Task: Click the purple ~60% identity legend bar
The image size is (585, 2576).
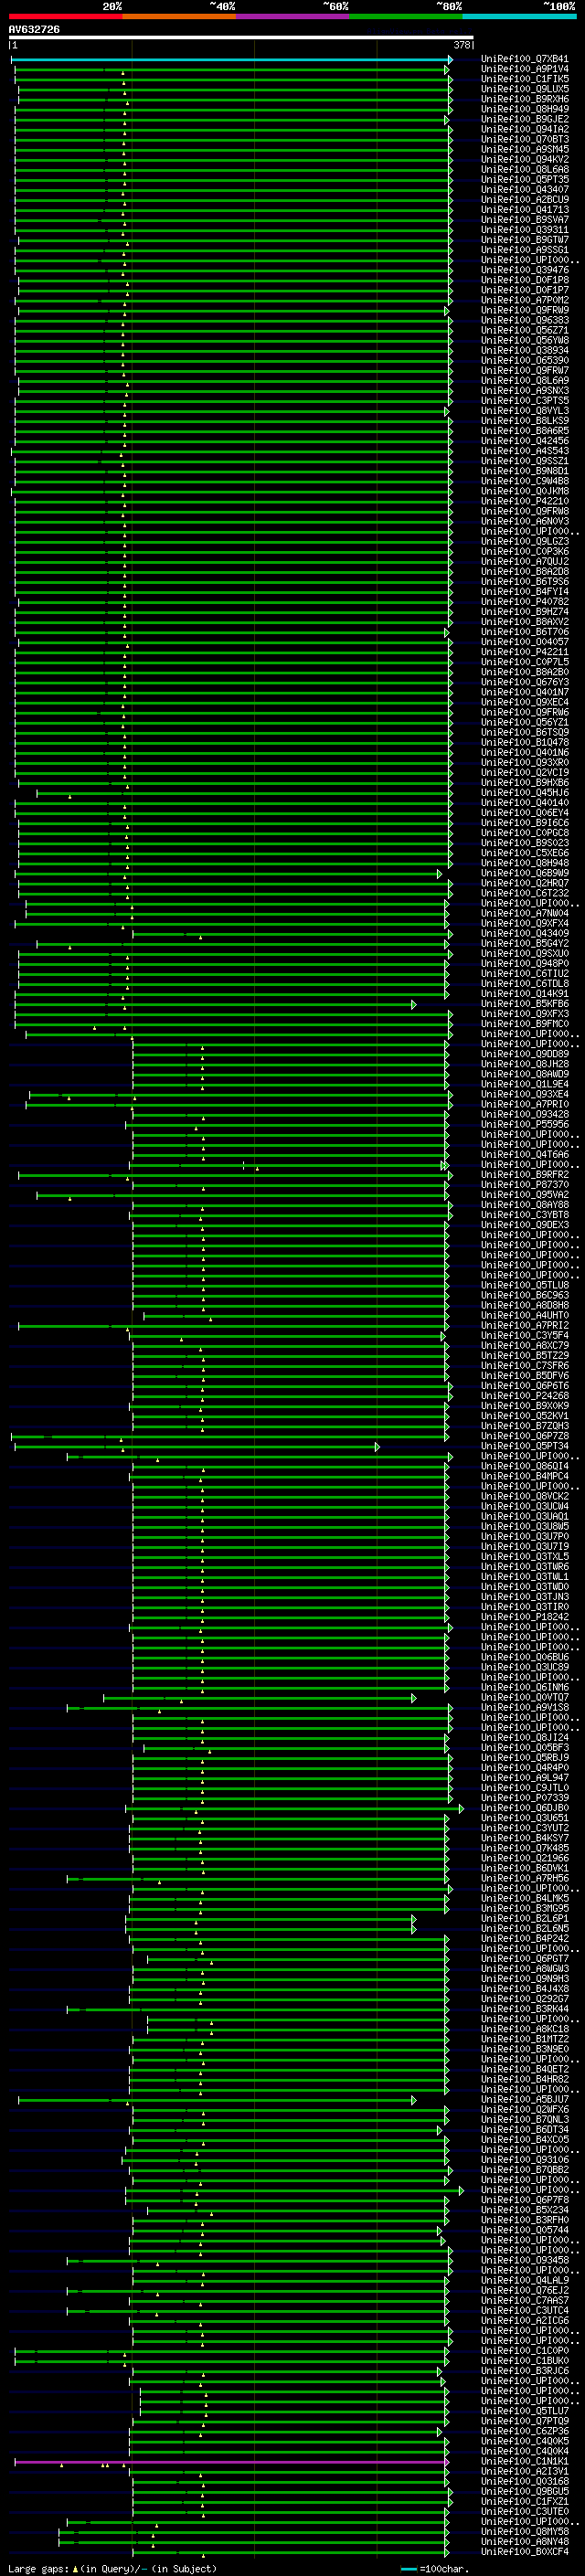Action: click(293, 16)
